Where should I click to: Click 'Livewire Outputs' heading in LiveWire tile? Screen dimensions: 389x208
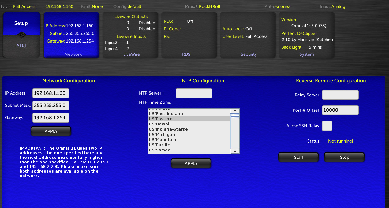pyautogui.click(x=131, y=17)
